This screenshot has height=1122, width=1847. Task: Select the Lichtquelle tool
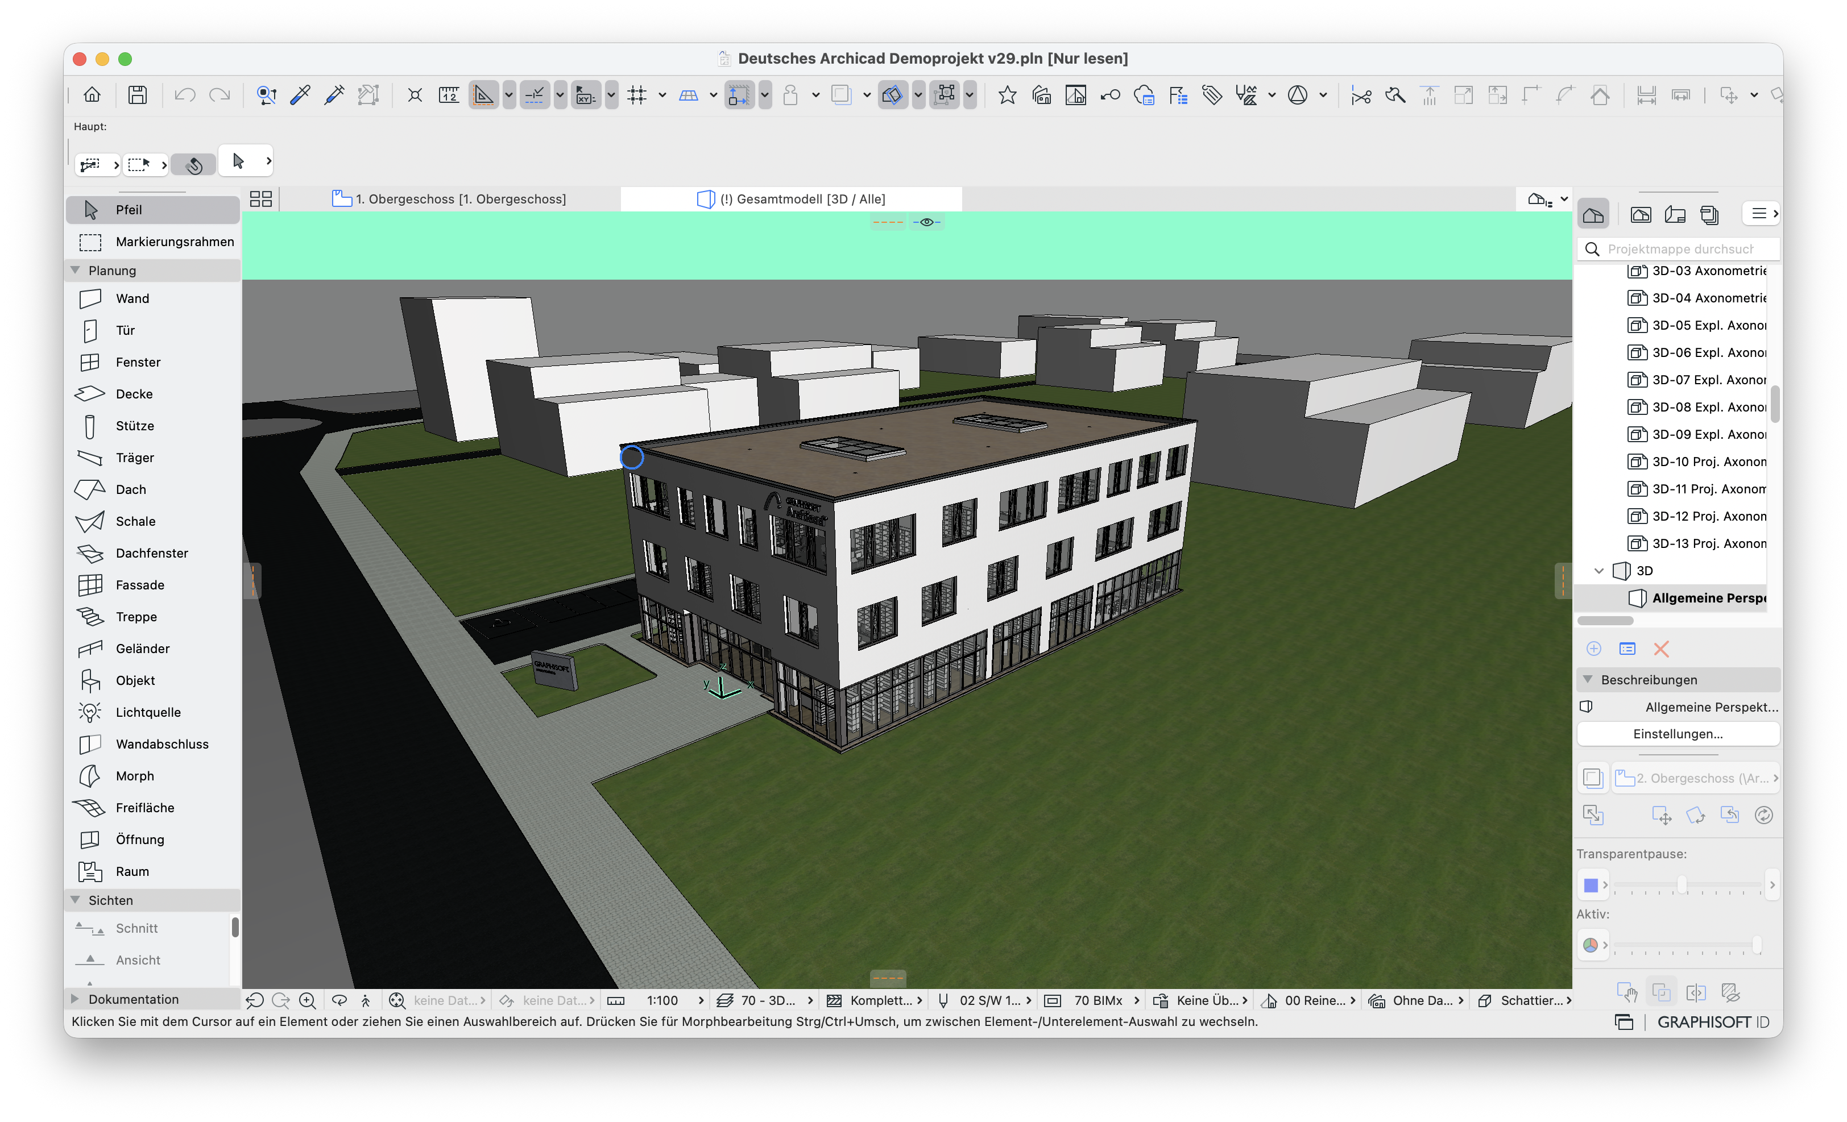tap(153, 712)
